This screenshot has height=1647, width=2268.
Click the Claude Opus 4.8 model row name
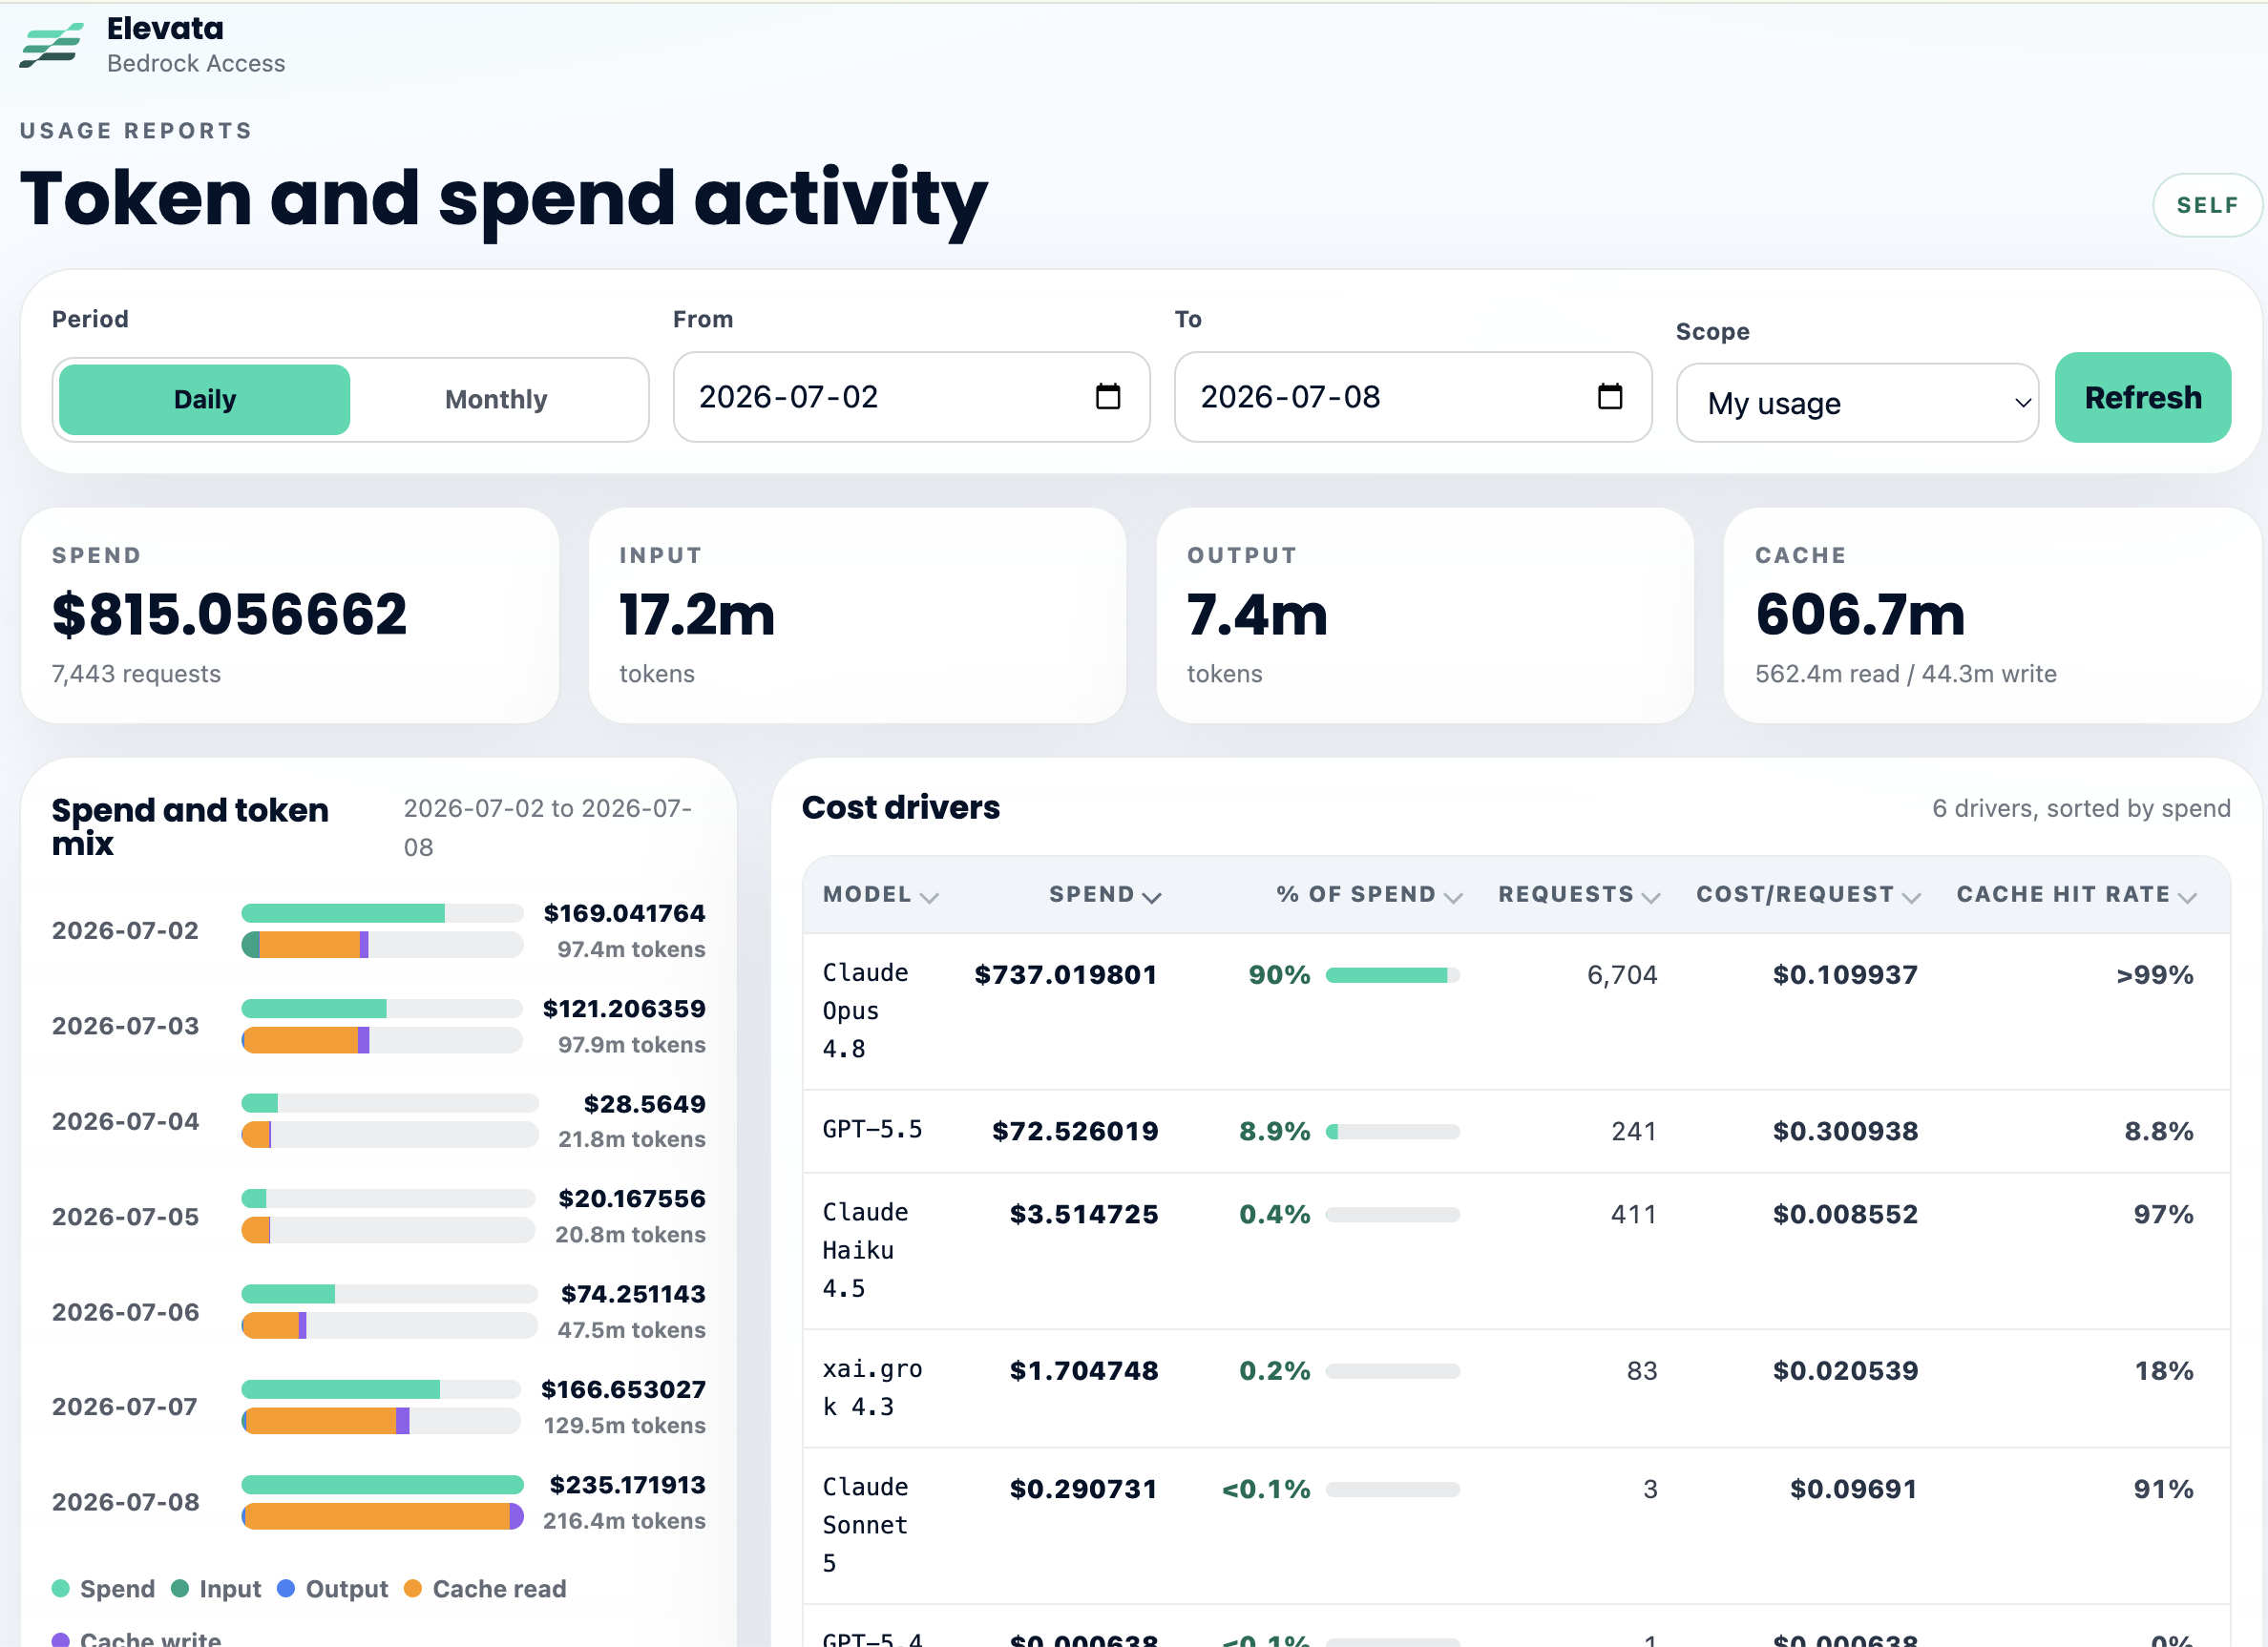pyautogui.click(x=865, y=1011)
